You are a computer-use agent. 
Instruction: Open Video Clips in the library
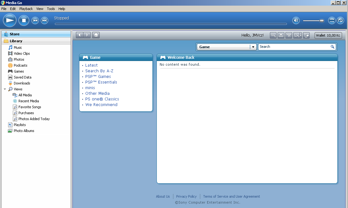tap(22, 53)
